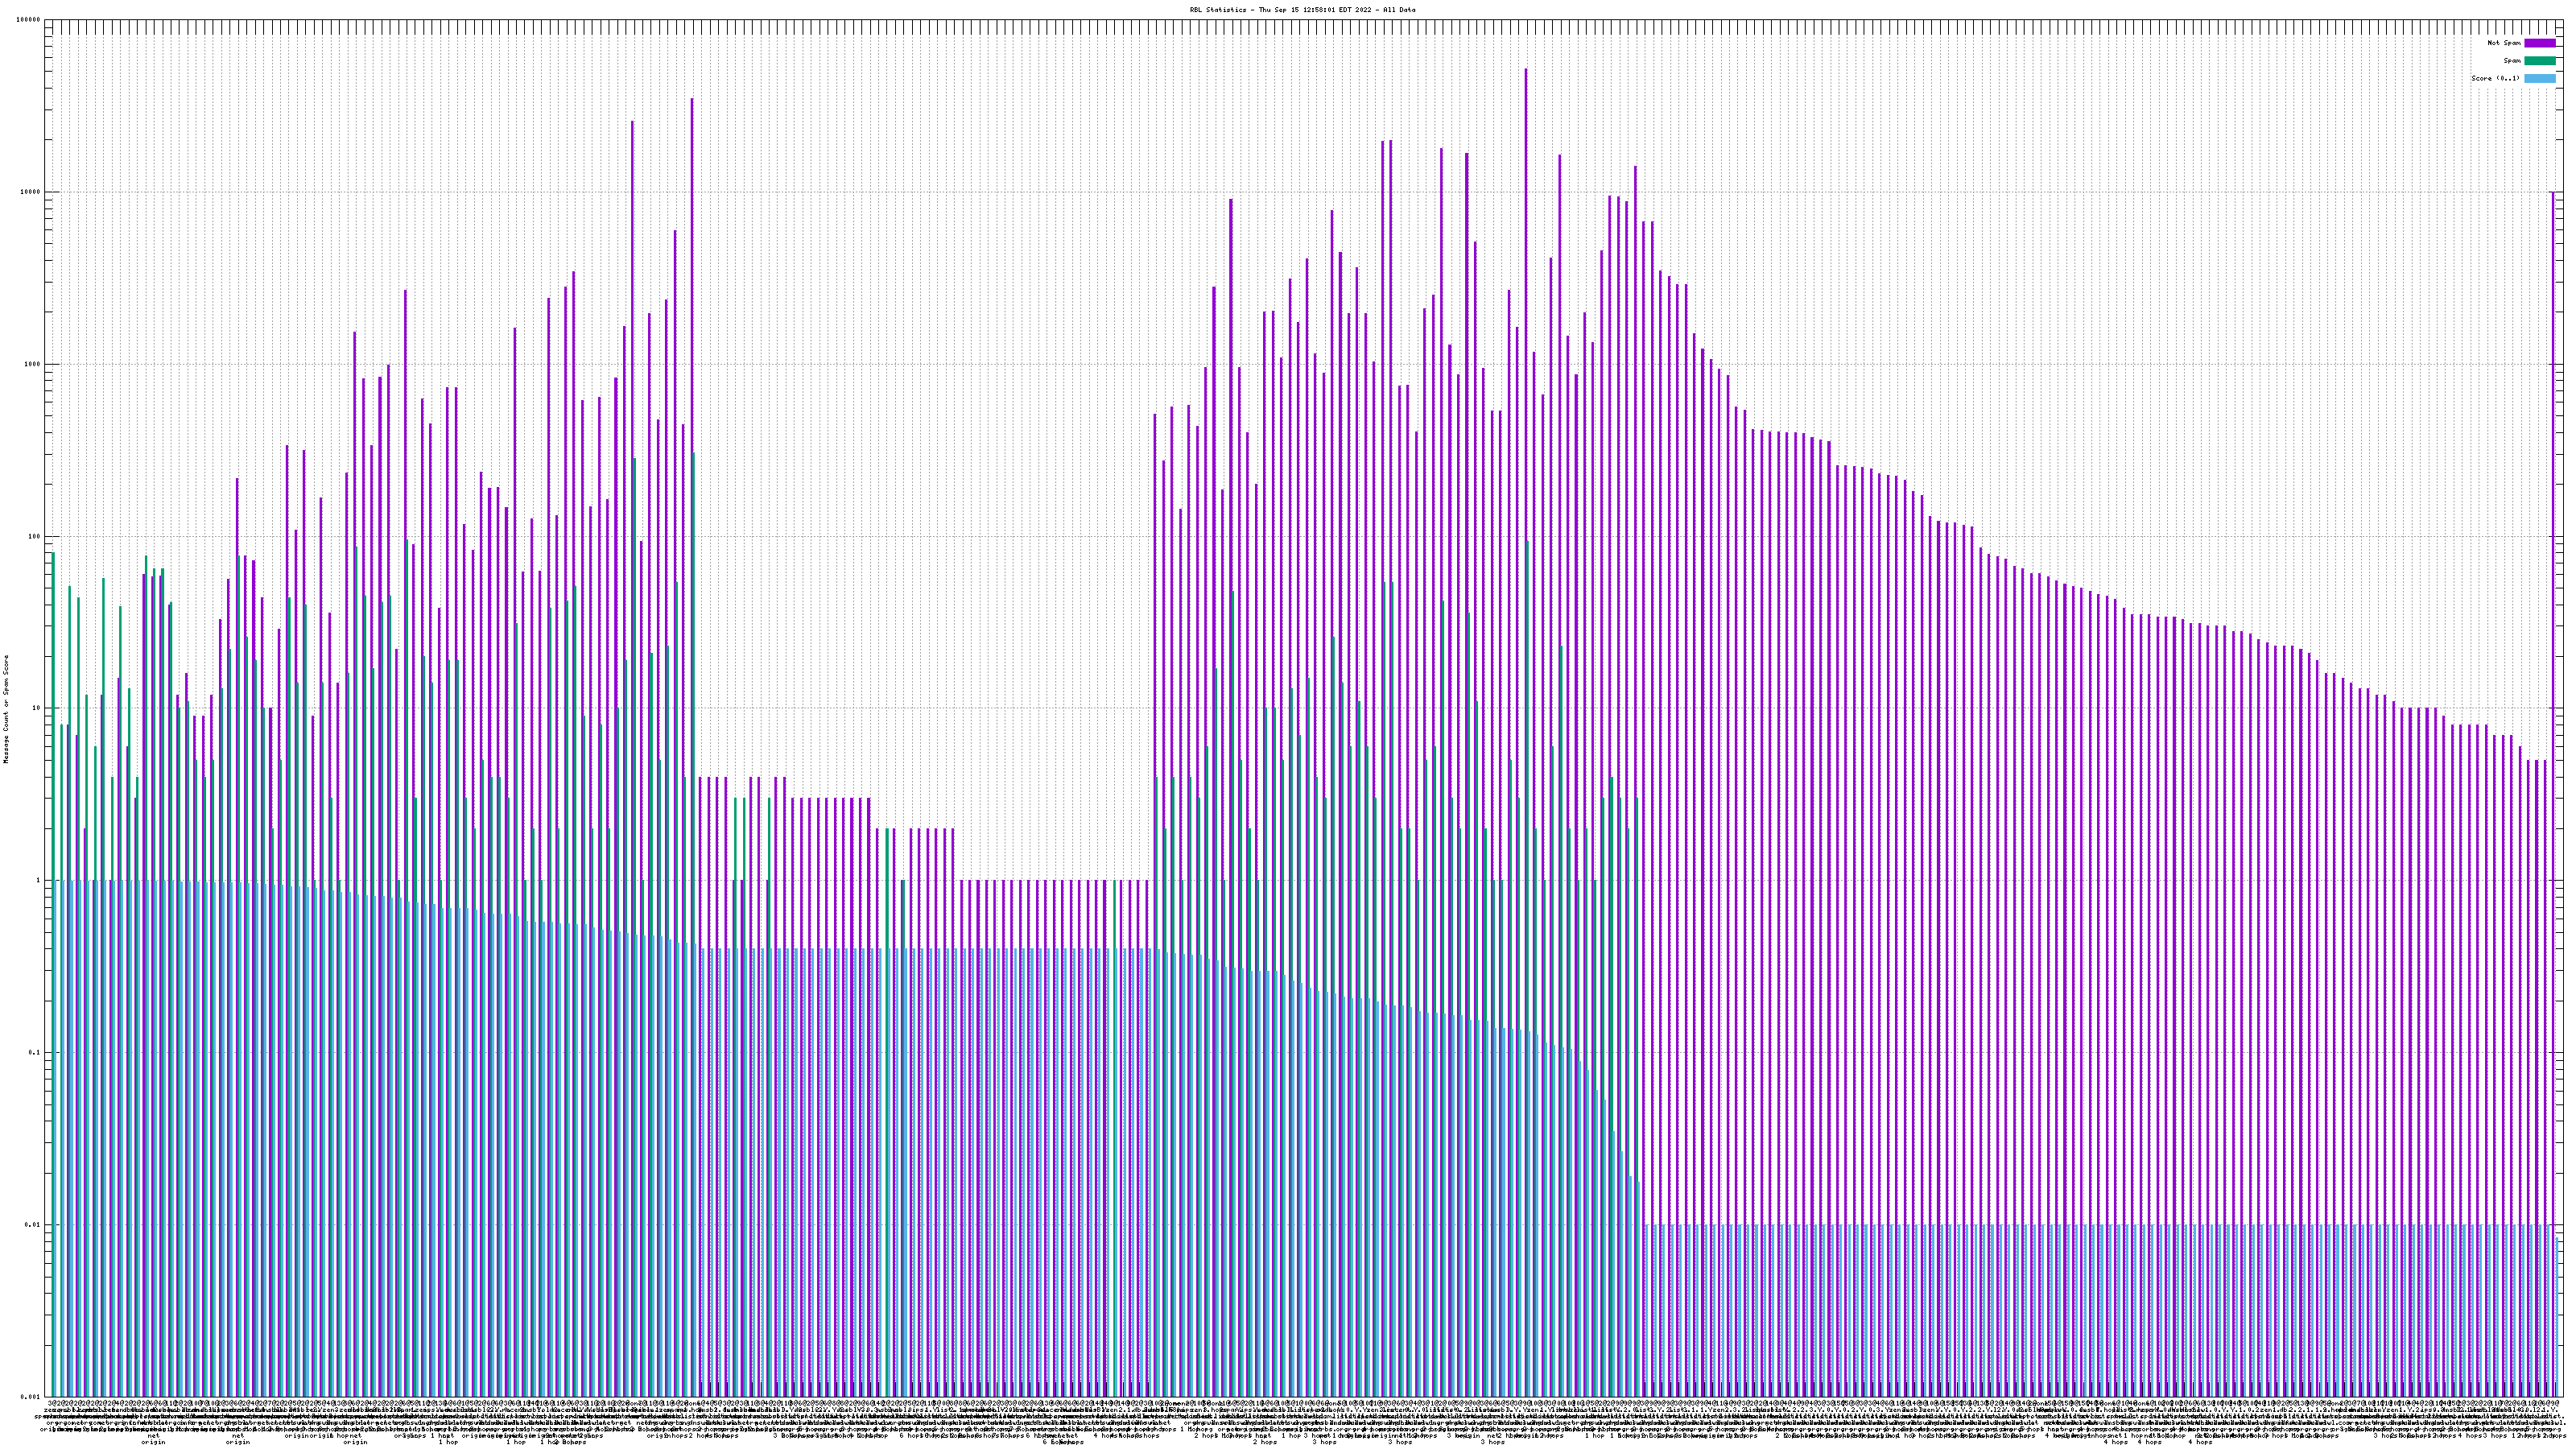The width and height of the screenshot is (2576, 1449).
Task: Click the 0.01 y-axis tick label
Action: pos(34,1224)
